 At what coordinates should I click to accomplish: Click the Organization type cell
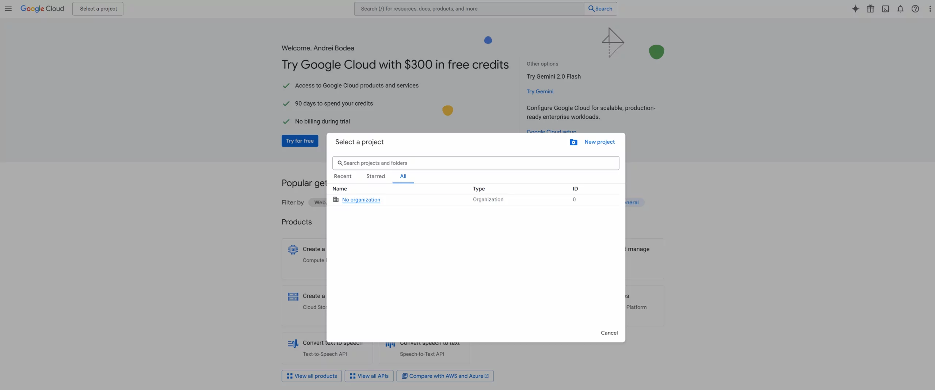click(488, 200)
